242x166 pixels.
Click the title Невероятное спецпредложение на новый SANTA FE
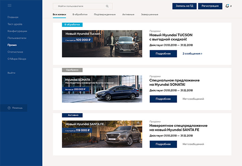tap(178, 128)
